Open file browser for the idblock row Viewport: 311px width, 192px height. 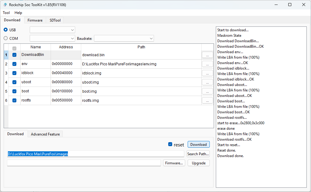click(x=207, y=73)
